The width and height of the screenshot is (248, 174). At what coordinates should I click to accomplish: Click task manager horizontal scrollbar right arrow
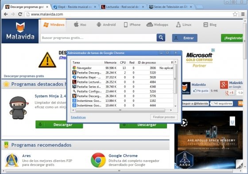171,110
